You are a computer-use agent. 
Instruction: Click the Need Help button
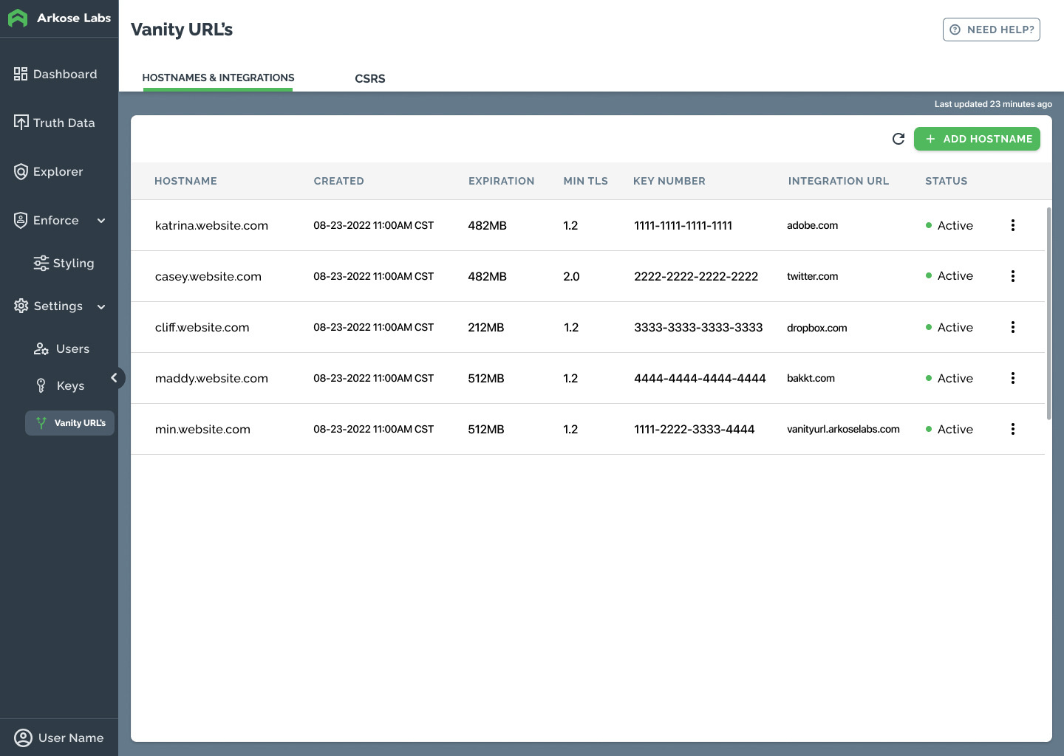[991, 30]
